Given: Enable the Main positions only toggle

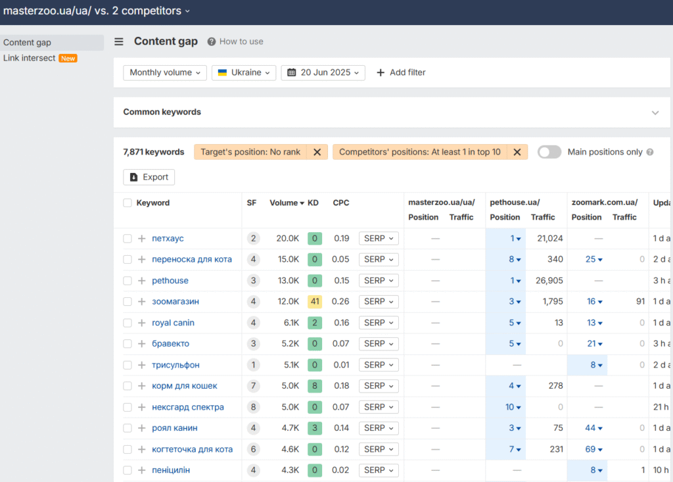Looking at the screenshot, I should [549, 151].
